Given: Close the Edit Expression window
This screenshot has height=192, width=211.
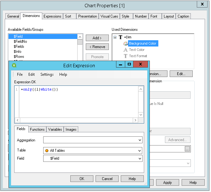Looking at the screenshot, I should click(140, 64).
